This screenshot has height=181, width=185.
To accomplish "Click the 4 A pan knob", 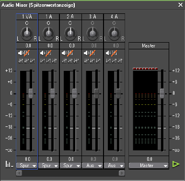I will [x=114, y=34].
